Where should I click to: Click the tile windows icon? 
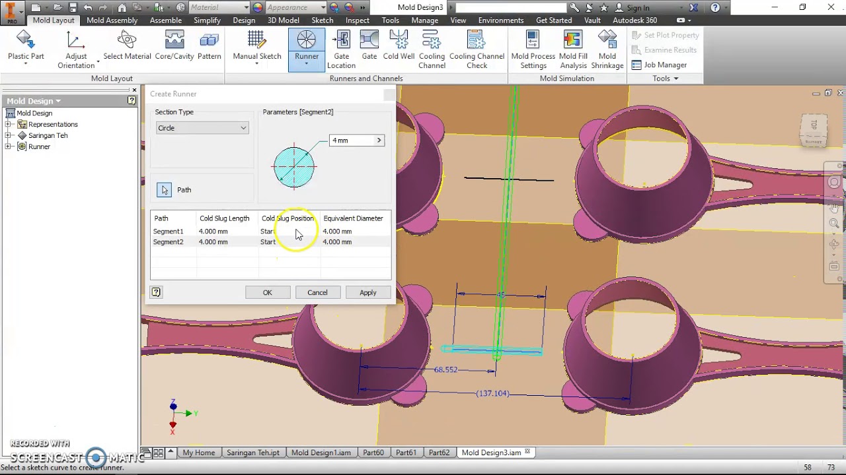tap(159, 453)
